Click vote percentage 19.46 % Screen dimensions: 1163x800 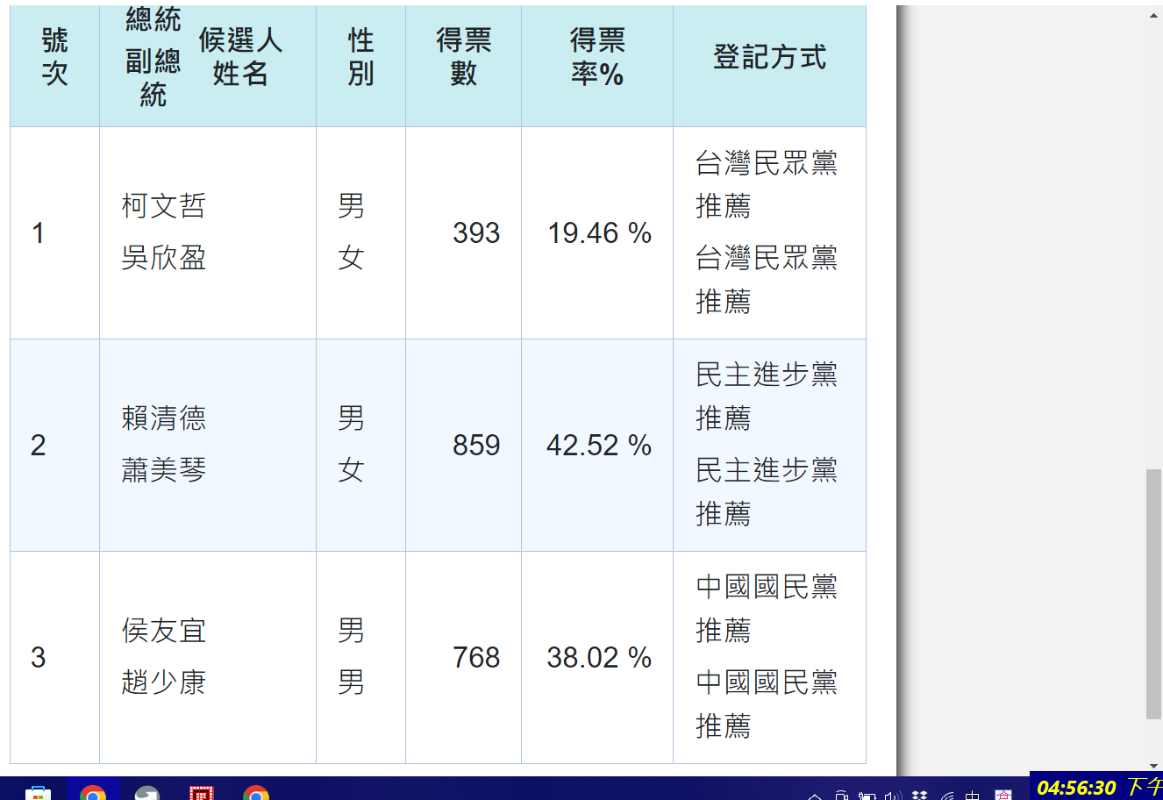point(599,233)
